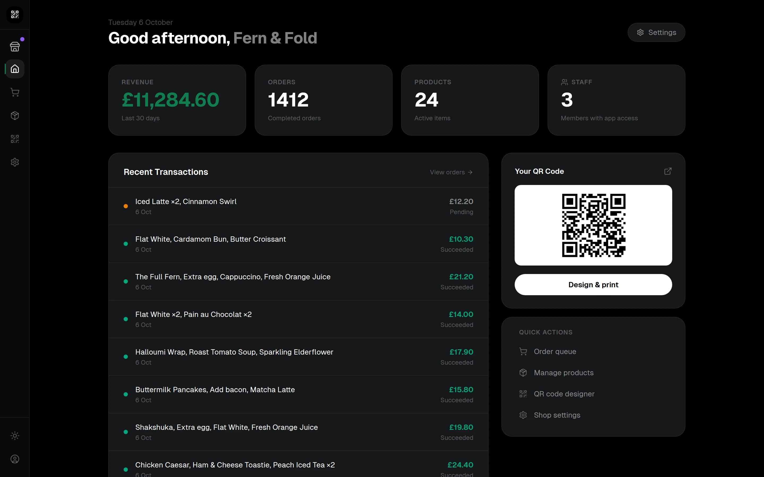The width and height of the screenshot is (764, 477).
Task: Open the QR code icon in sidebar
Action: 15,139
